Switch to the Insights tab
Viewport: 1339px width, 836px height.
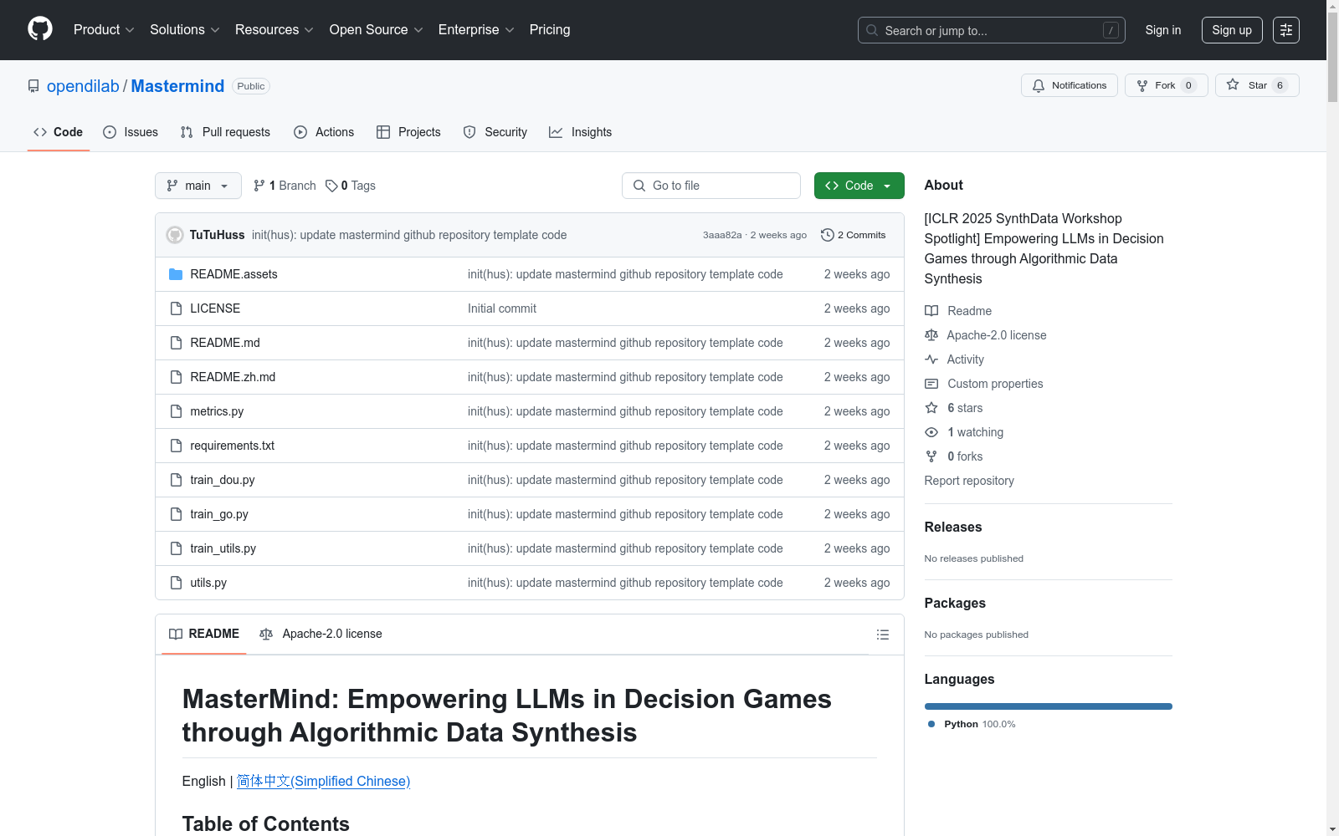tap(581, 132)
